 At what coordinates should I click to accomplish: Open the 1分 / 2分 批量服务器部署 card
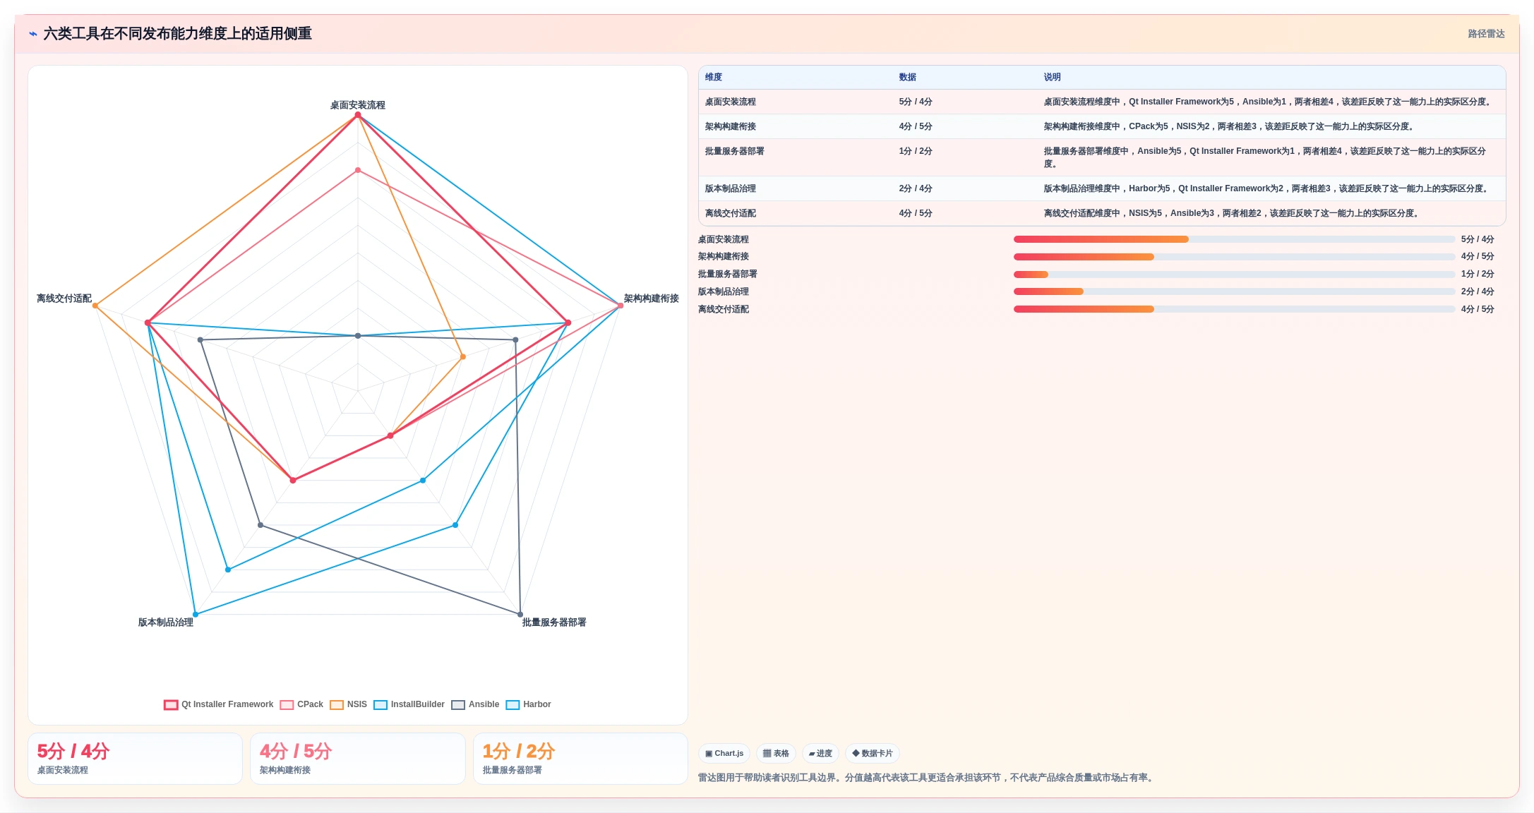(x=580, y=759)
